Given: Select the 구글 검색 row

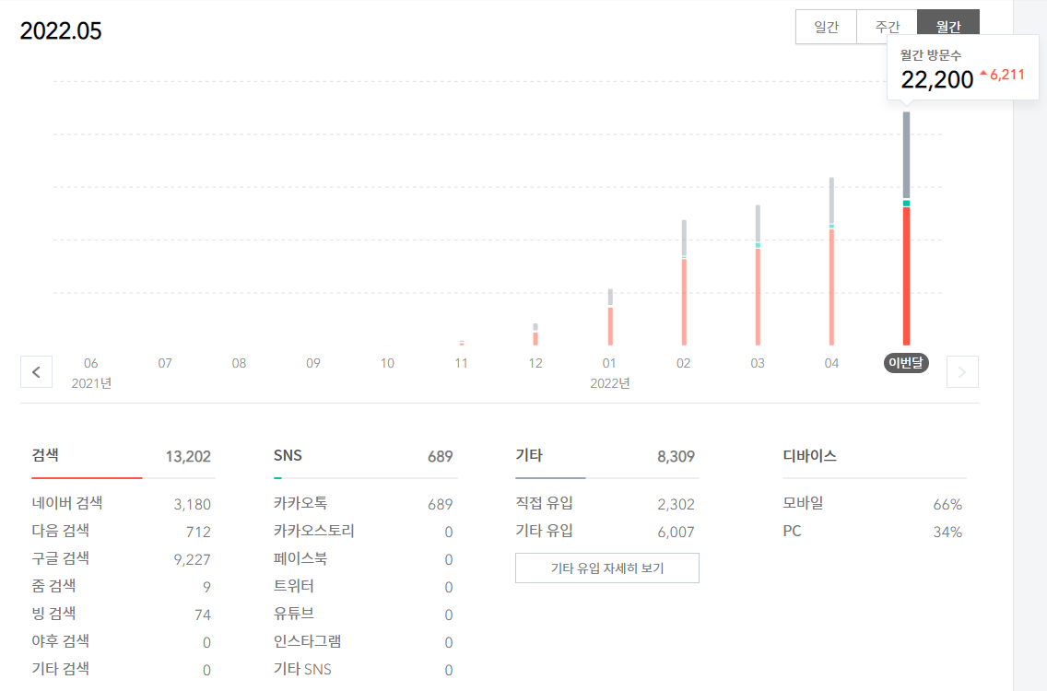Looking at the screenshot, I should pyautogui.click(x=122, y=559).
